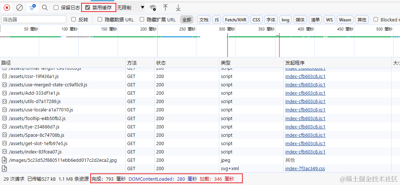Clear the network log icon
Image resolution: width=400 pixels, height=185 pixels.
point(20,7)
